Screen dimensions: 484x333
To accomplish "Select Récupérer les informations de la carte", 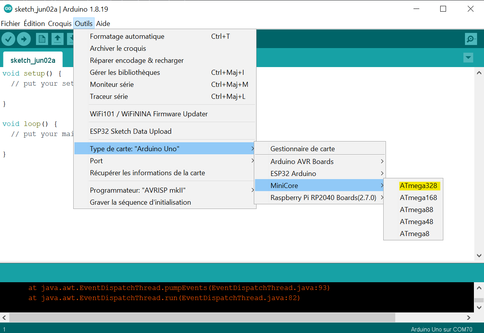I will click(x=165, y=173).
